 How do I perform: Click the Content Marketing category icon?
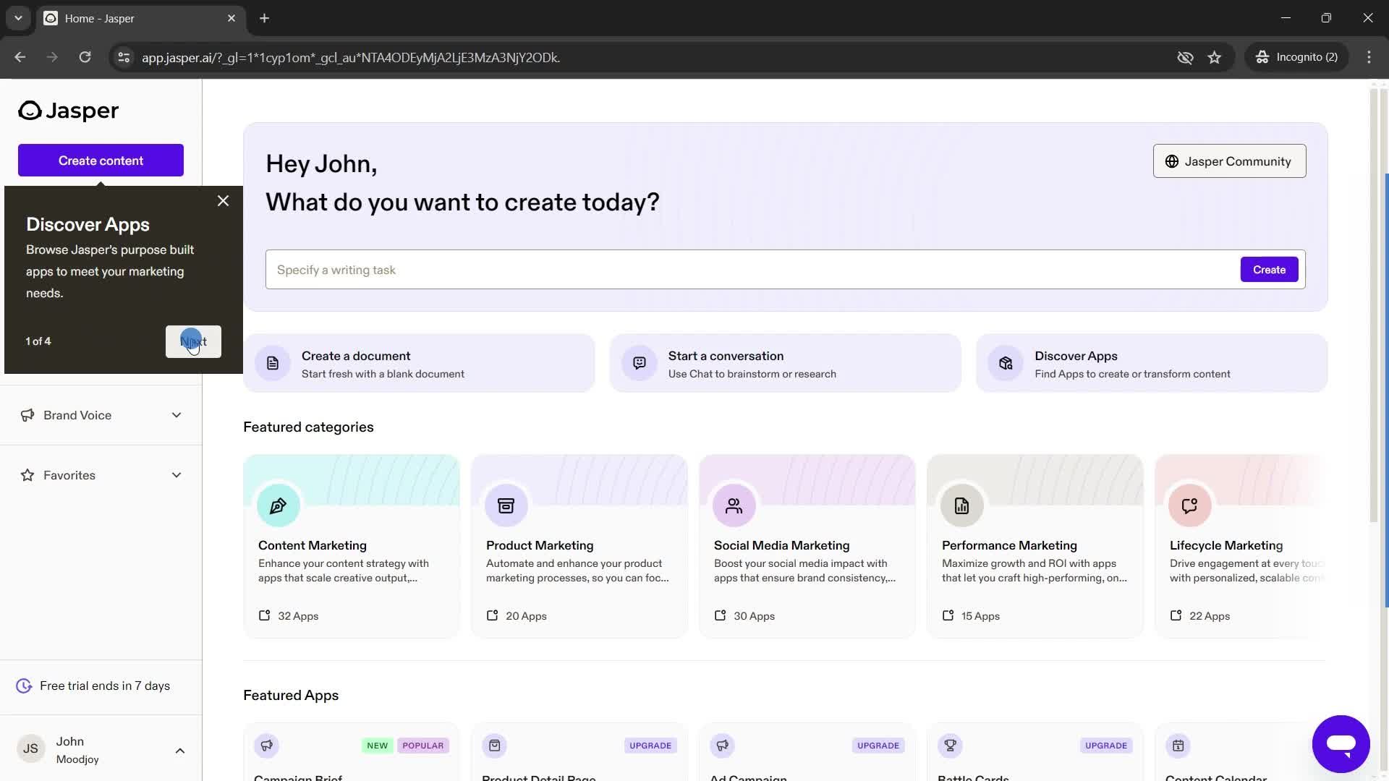click(279, 505)
